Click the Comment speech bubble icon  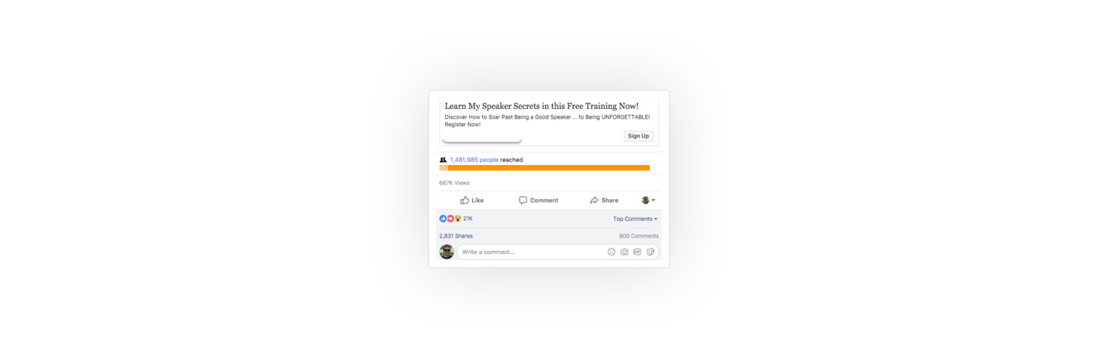[x=523, y=200]
